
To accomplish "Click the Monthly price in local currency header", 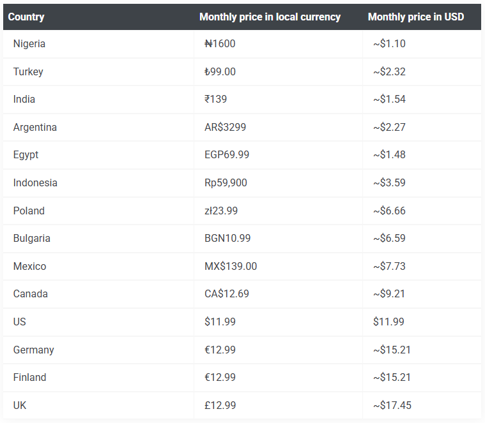I will pos(270,17).
